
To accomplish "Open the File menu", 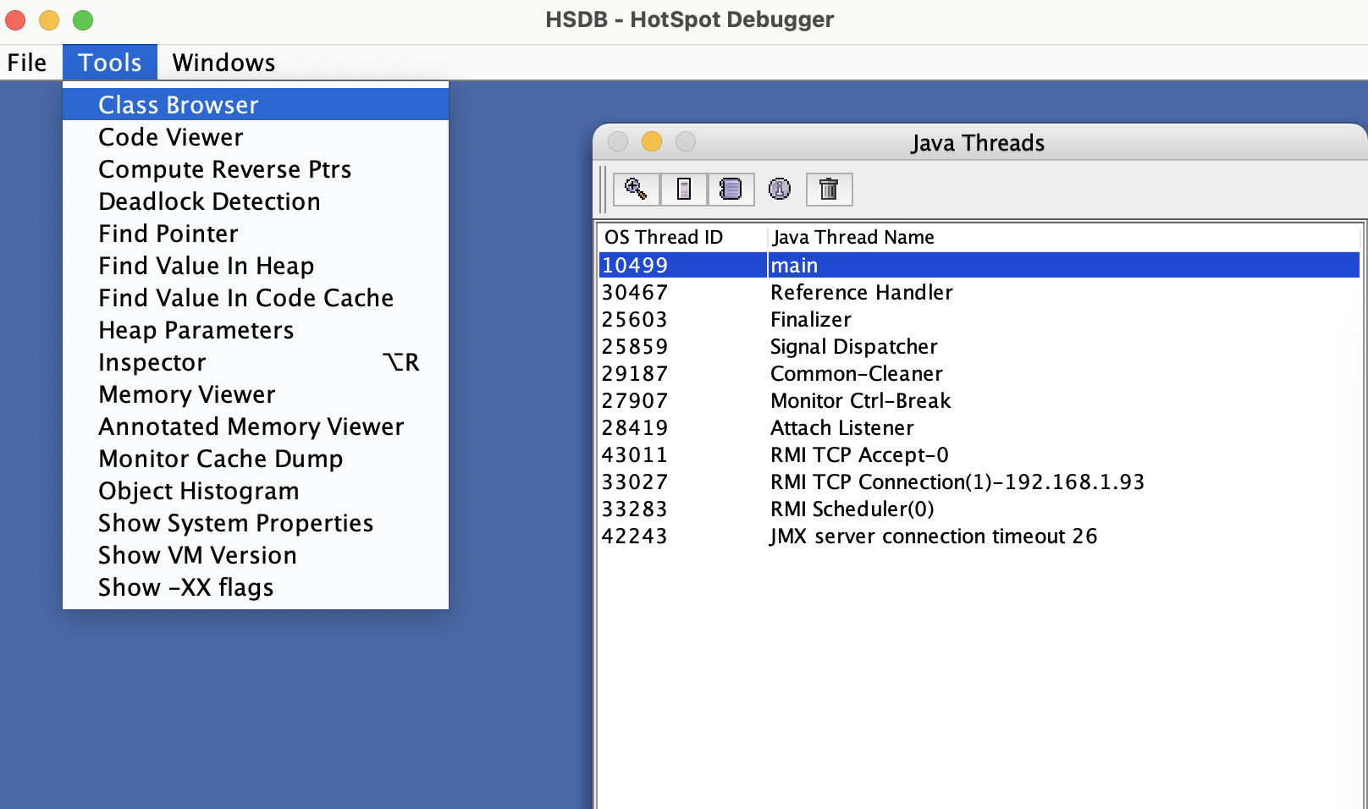I will 27,63.
